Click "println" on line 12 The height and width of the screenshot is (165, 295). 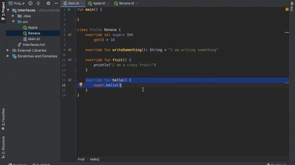click(101, 65)
